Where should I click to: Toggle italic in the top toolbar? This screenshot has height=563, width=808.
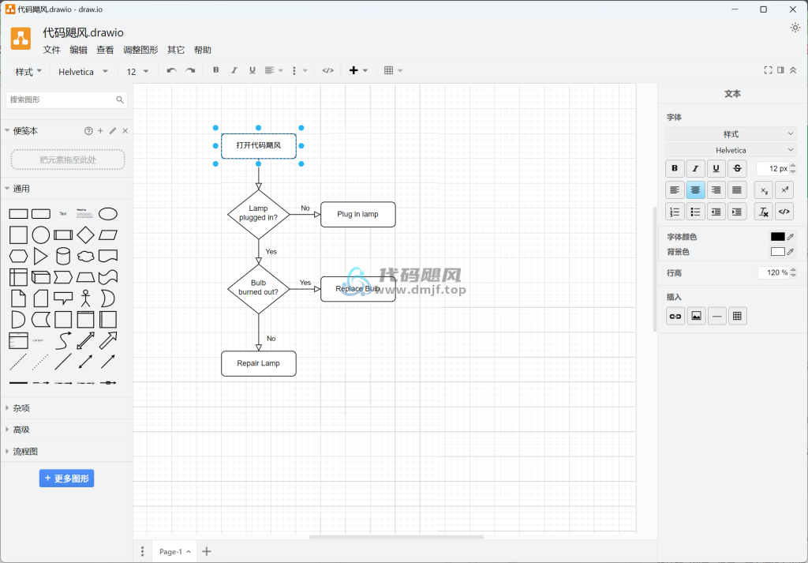pos(234,70)
